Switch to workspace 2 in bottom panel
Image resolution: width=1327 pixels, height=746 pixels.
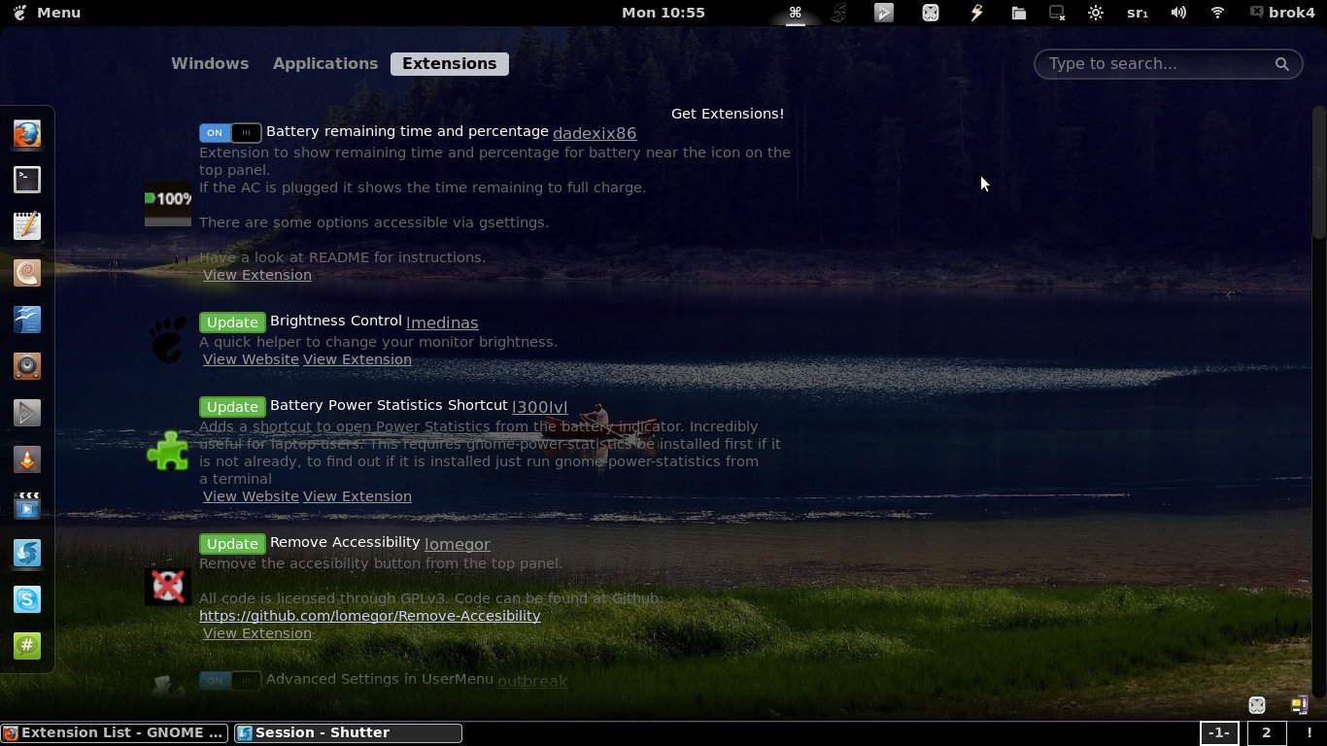click(1266, 733)
